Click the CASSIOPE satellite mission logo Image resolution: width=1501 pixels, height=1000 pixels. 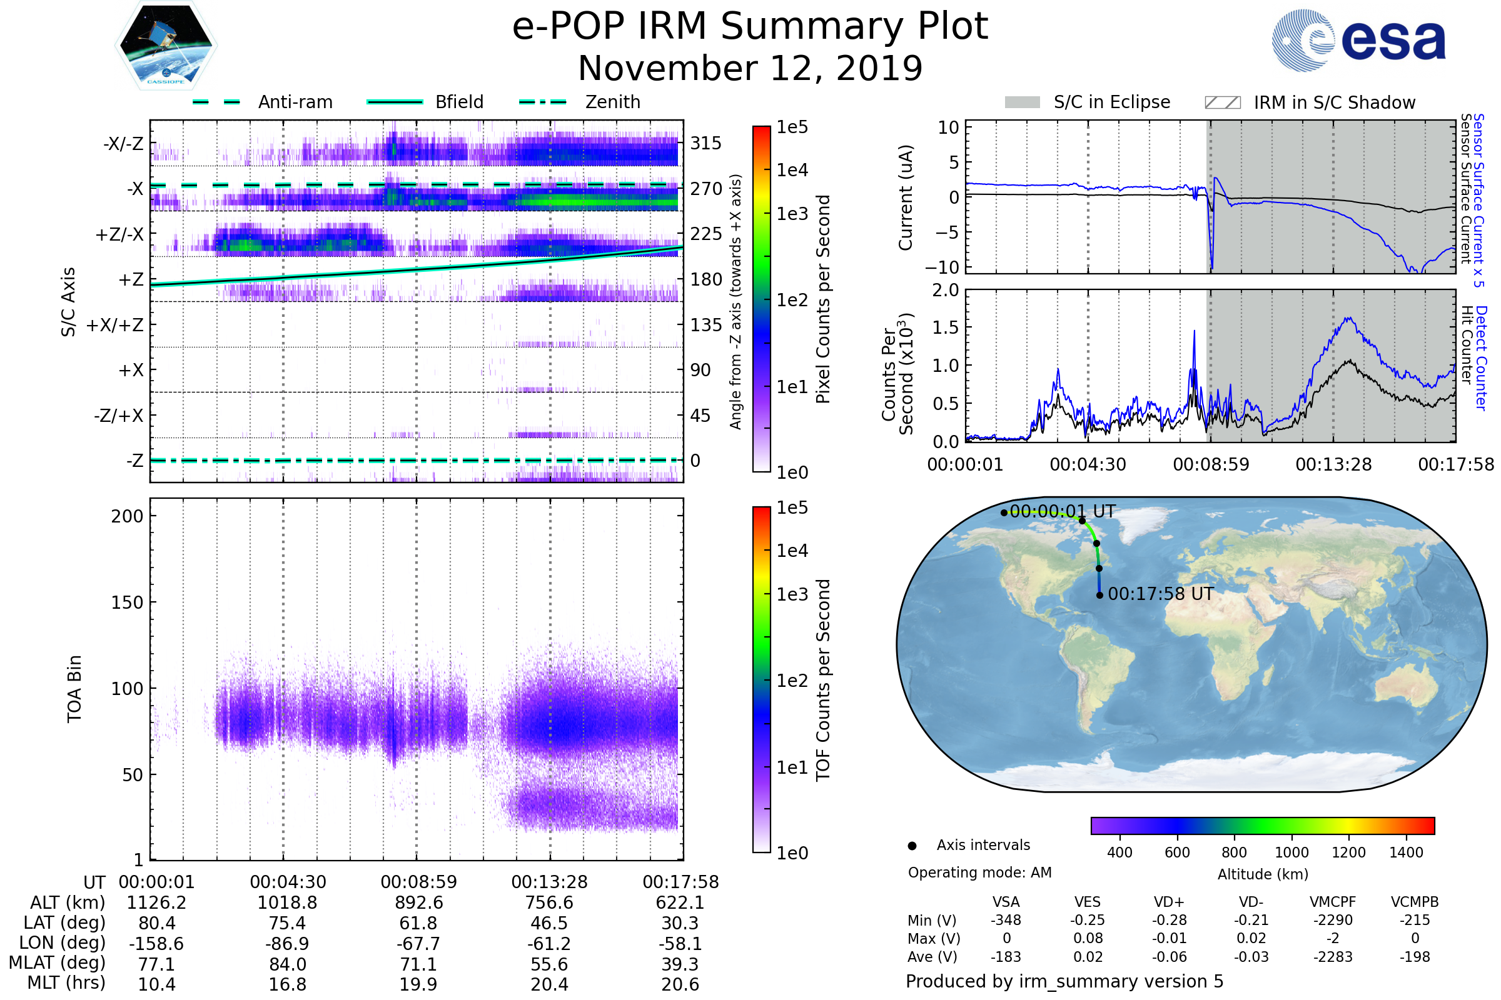166,46
